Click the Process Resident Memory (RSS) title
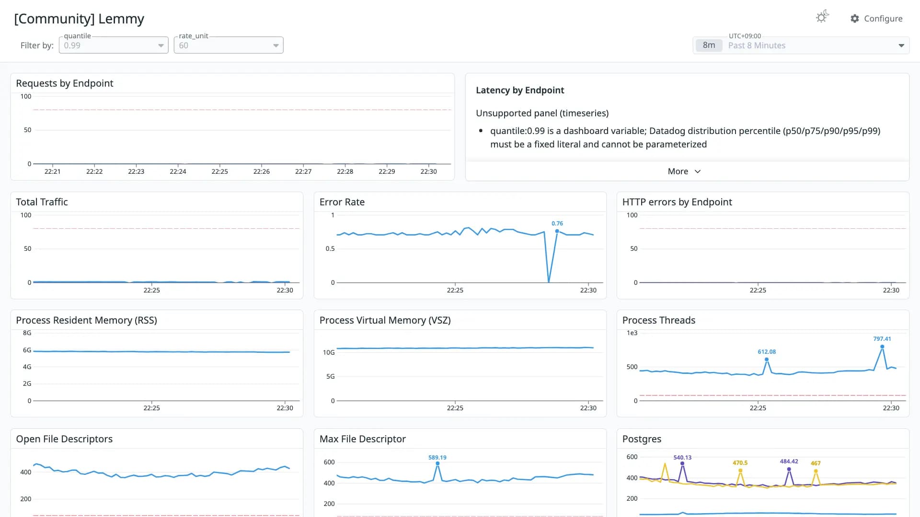 click(86, 320)
